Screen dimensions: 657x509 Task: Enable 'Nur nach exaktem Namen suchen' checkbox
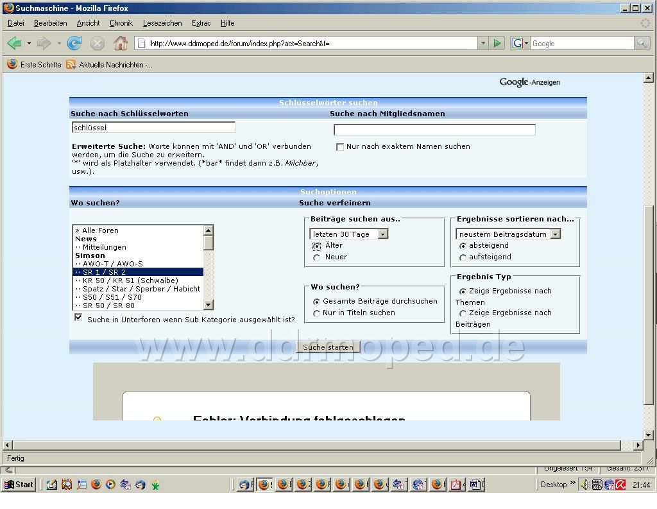(340, 147)
